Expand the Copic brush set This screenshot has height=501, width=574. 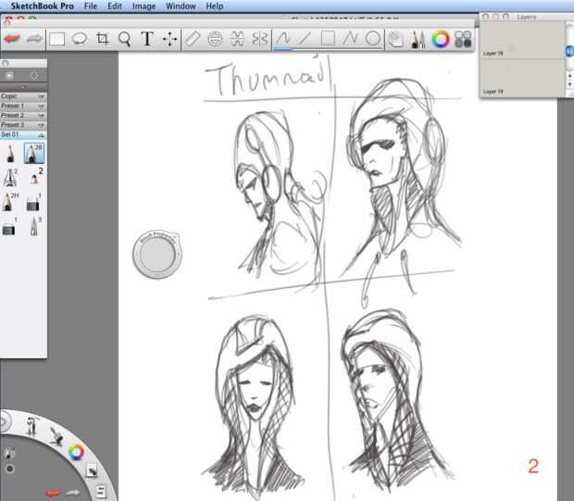point(23,96)
